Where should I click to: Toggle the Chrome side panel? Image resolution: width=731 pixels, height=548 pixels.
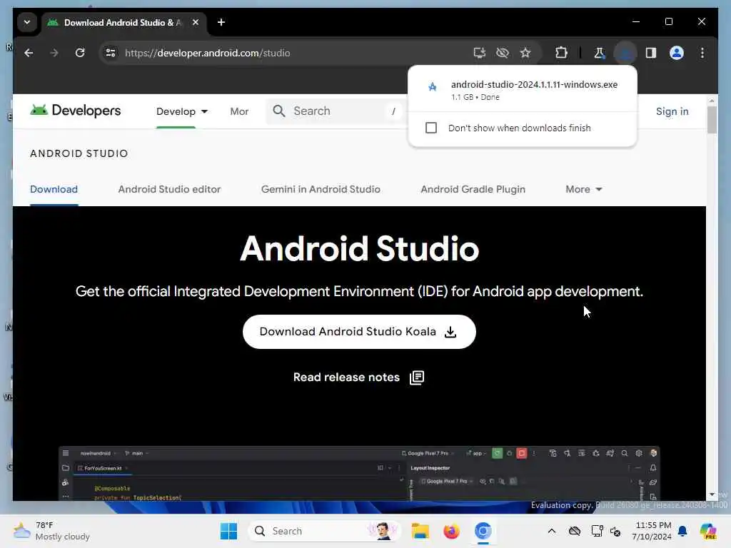(x=651, y=53)
